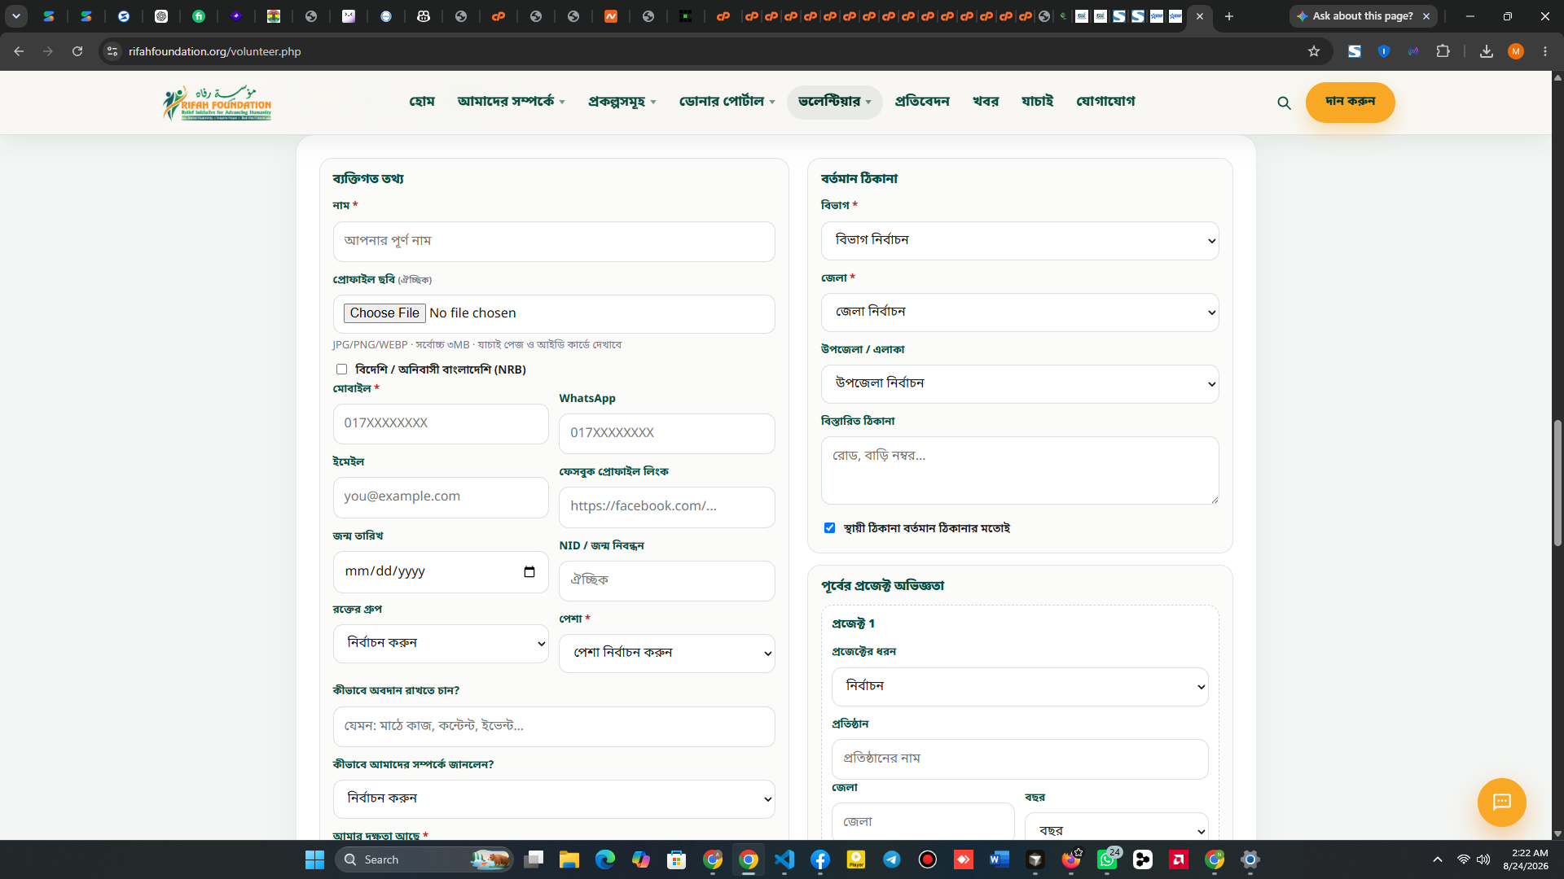
Task: Click the blue shield extension icon
Action: pos(1383,51)
